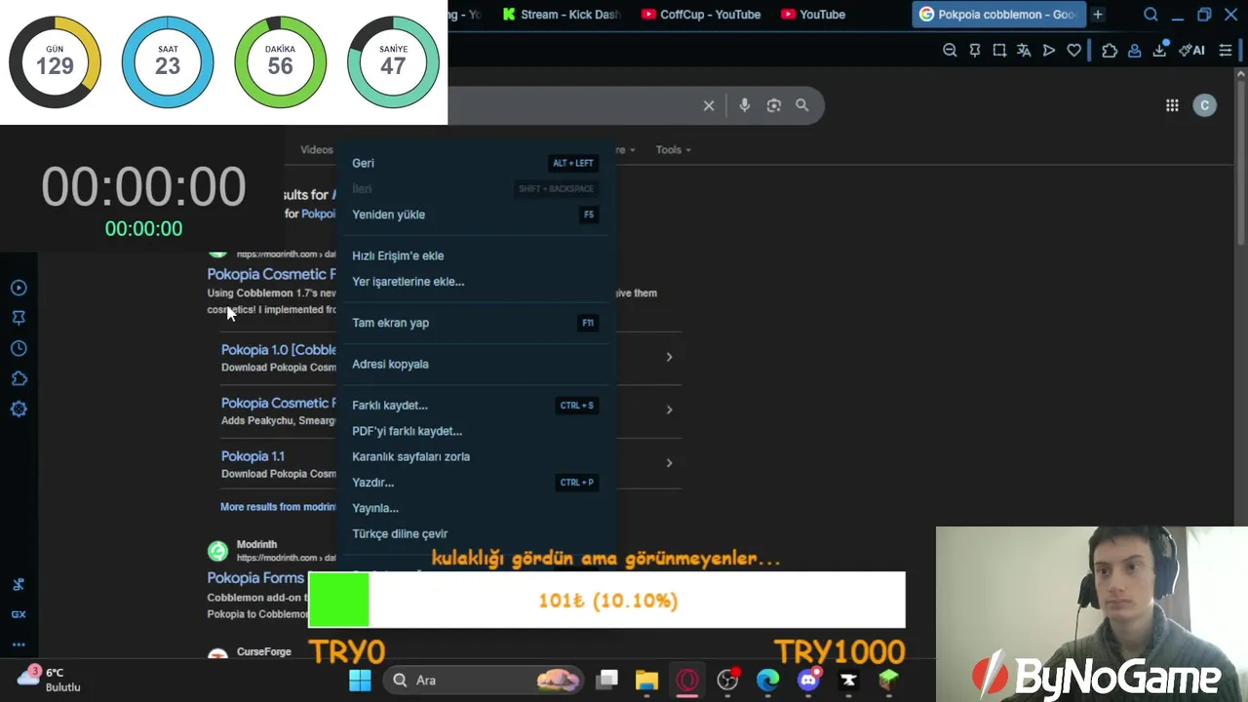This screenshot has width=1248, height=702.
Task: Select Adresi kopyala menu item
Action: tap(477, 364)
